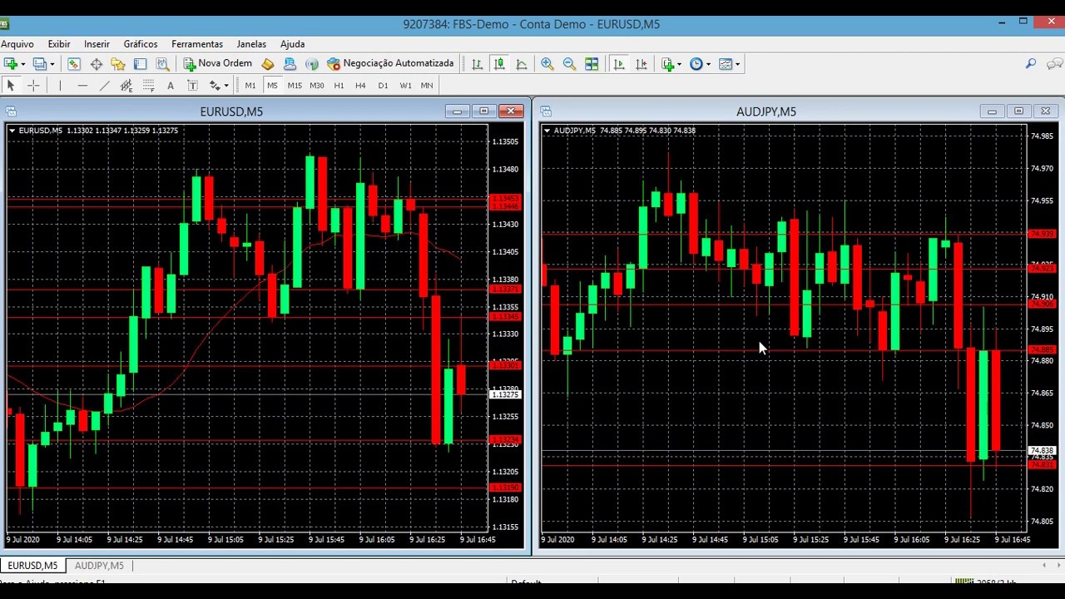Switch timeframe to M1
The width and height of the screenshot is (1065, 599).
click(x=250, y=86)
